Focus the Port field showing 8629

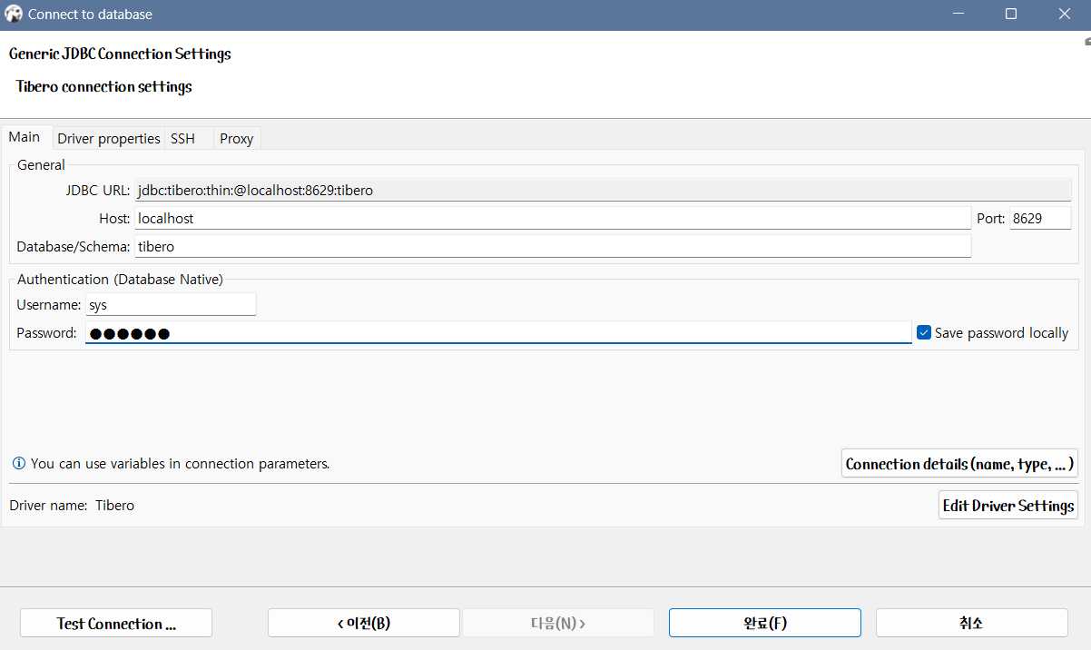pyautogui.click(x=1040, y=219)
